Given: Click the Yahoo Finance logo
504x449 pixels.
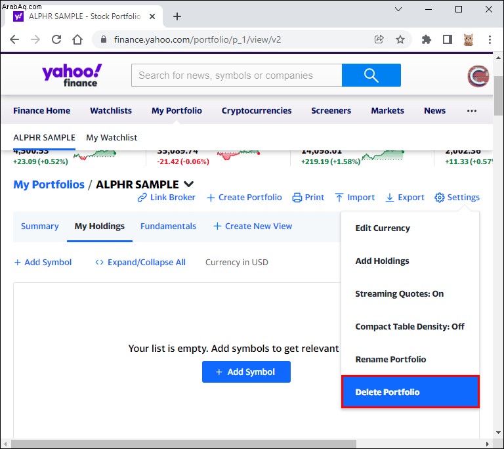Looking at the screenshot, I should 72,75.
